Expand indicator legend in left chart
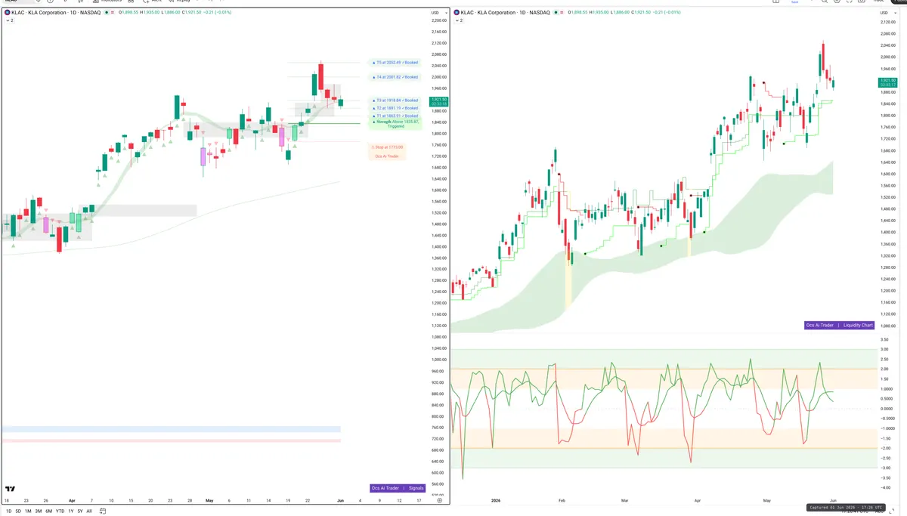 click(8, 20)
